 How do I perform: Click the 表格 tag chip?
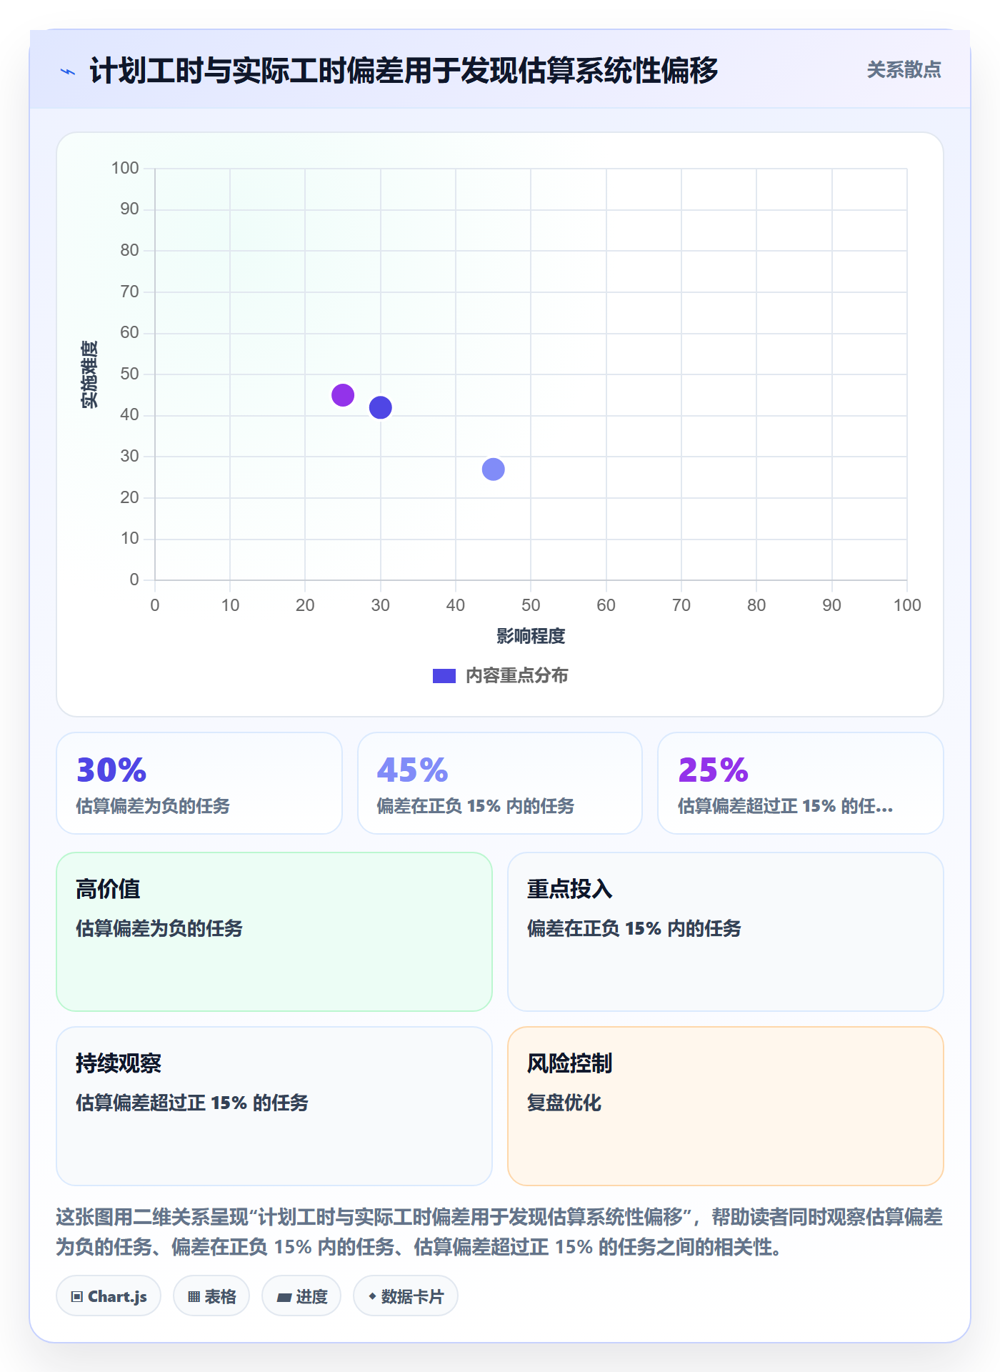point(211,1296)
